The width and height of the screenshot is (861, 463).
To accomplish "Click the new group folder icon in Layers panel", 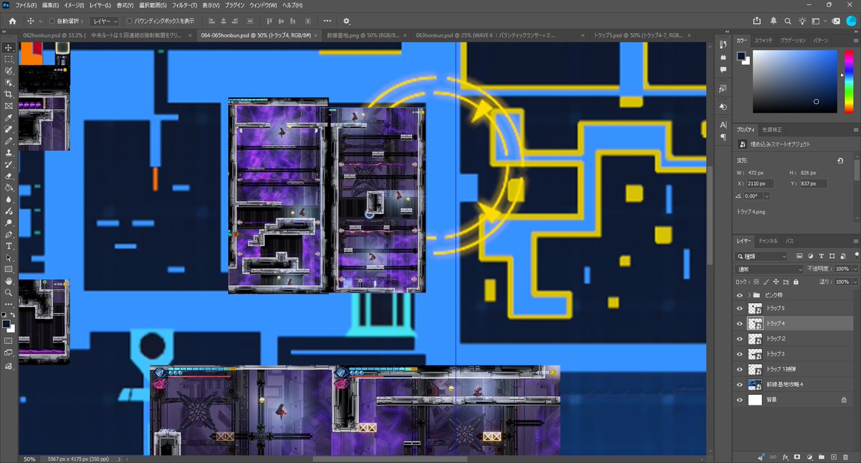I will coord(821,457).
